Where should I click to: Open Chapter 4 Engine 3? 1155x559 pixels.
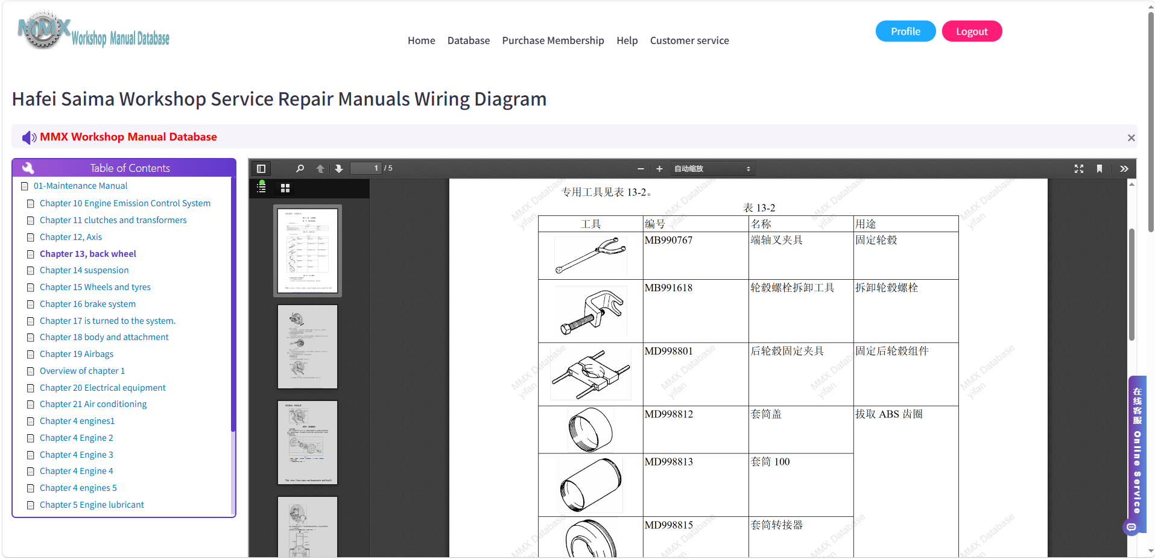tap(76, 455)
